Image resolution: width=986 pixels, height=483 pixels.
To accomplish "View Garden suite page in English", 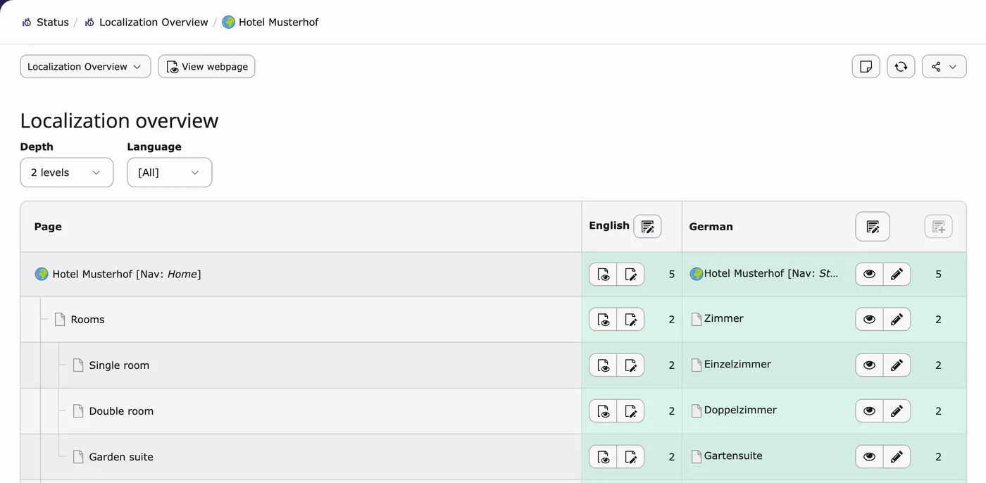I will pos(603,457).
